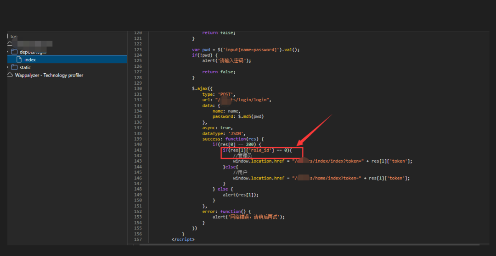Click the href line containing 'index/index?token='
The image size is (496, 256).
[x=323, y=161]
